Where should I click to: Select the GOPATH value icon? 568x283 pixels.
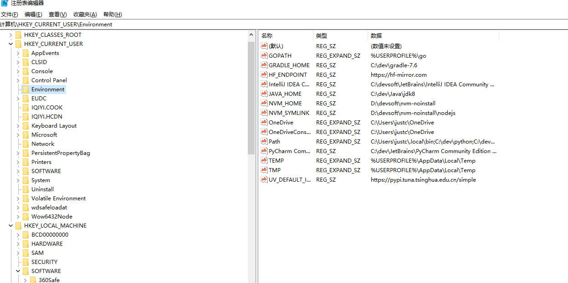pos(264,55)
